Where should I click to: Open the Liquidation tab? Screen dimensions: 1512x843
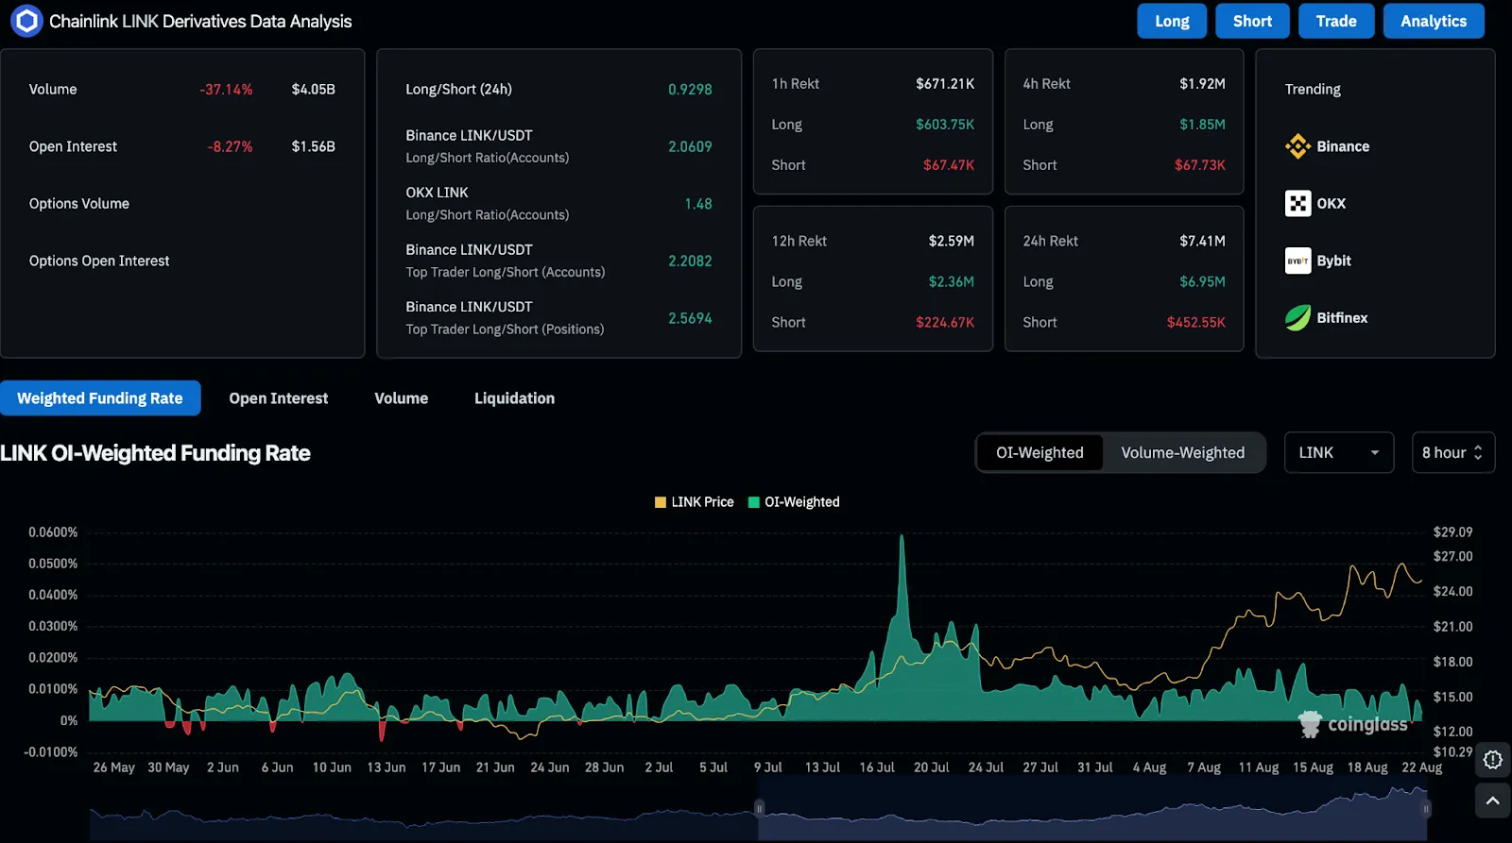pyautogui.click(x=514, y=398)
